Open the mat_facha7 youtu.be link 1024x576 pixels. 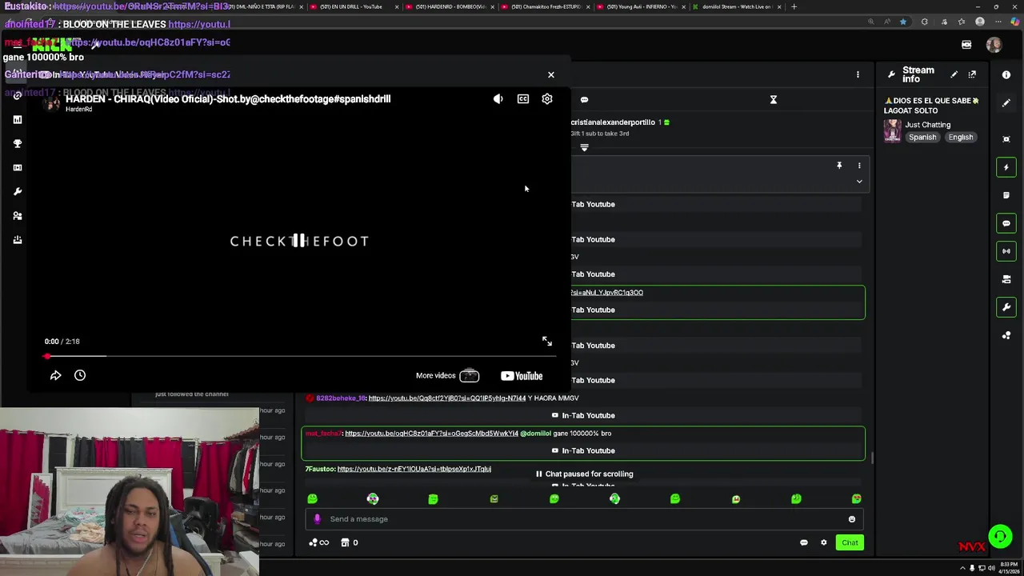pyautogui.click(x=431, y=434)
